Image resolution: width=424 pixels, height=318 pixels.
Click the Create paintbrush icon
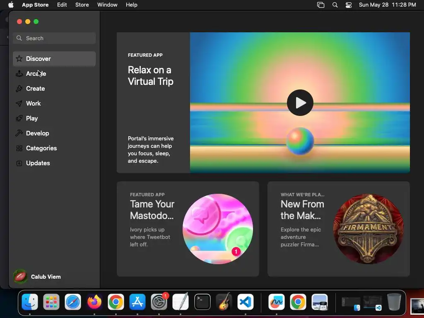pos(19,89)
